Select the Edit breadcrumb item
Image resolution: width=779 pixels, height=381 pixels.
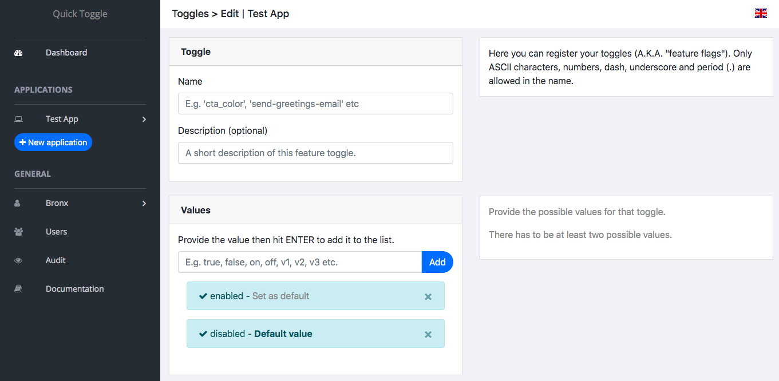230,13
